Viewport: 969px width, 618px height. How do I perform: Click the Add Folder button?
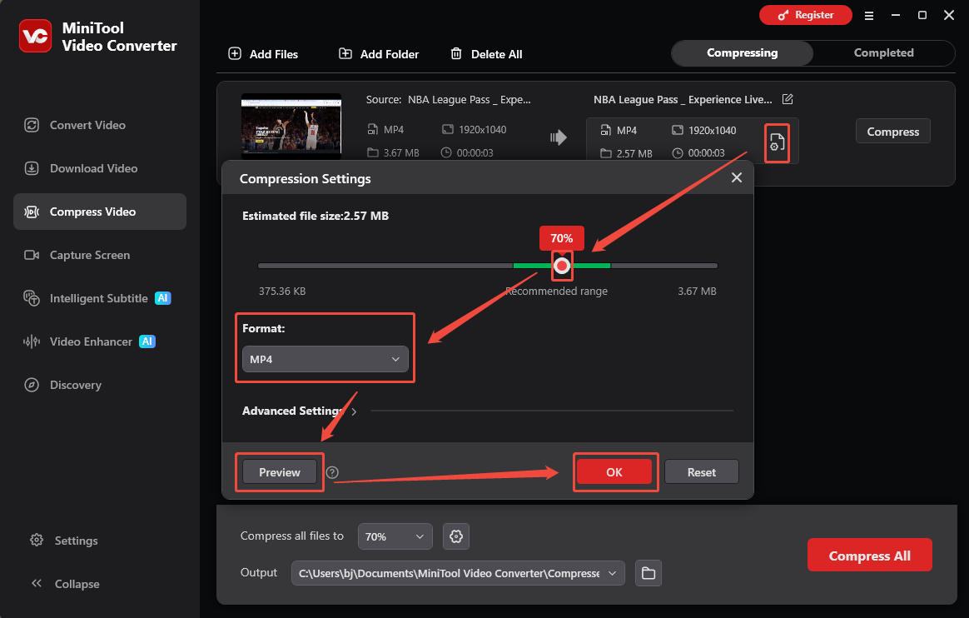point(378,54)
